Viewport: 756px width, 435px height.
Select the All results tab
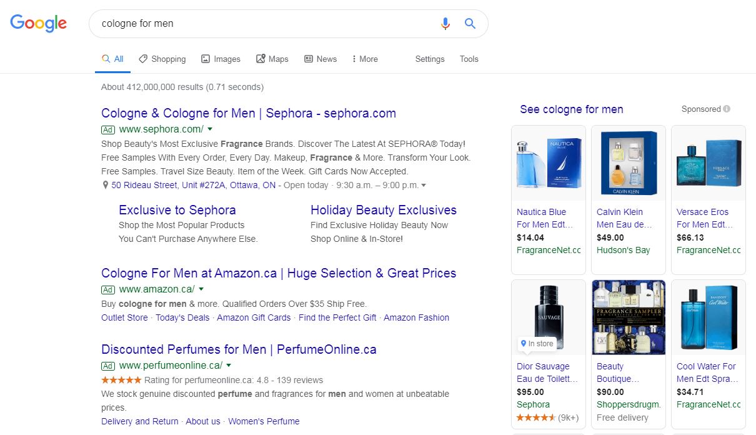113,59
